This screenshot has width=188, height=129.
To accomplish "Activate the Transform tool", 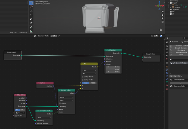I will [x=31, y=23].
